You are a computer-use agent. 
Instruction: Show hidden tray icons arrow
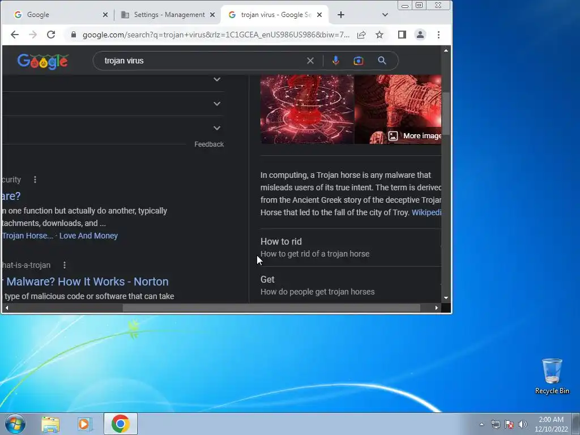481,424
